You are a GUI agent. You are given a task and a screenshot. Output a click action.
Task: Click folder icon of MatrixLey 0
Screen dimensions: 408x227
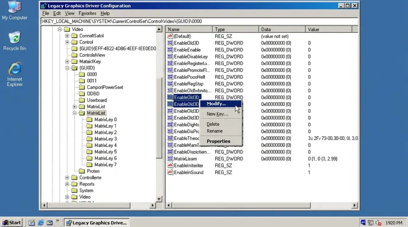90,119
